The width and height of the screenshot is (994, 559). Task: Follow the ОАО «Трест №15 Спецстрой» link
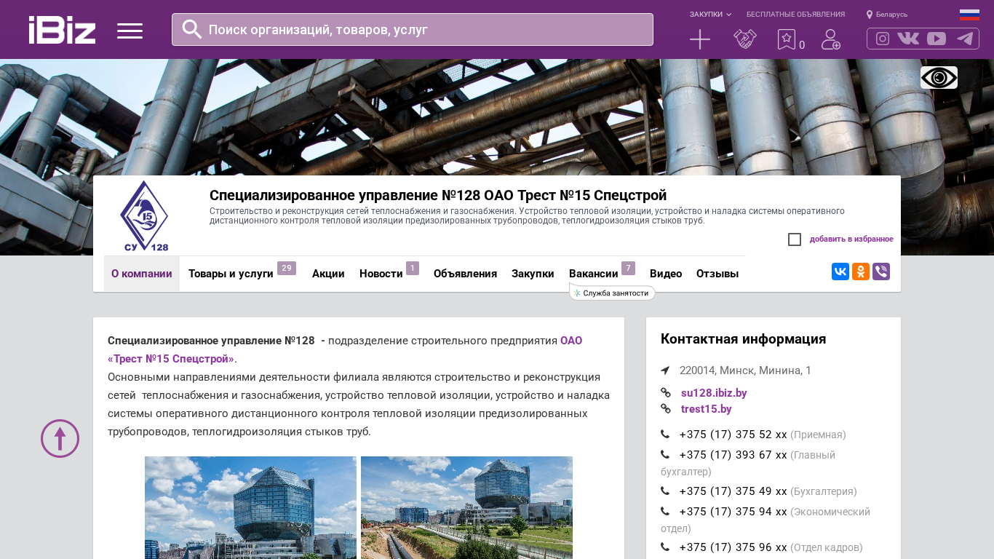[345, 349]
